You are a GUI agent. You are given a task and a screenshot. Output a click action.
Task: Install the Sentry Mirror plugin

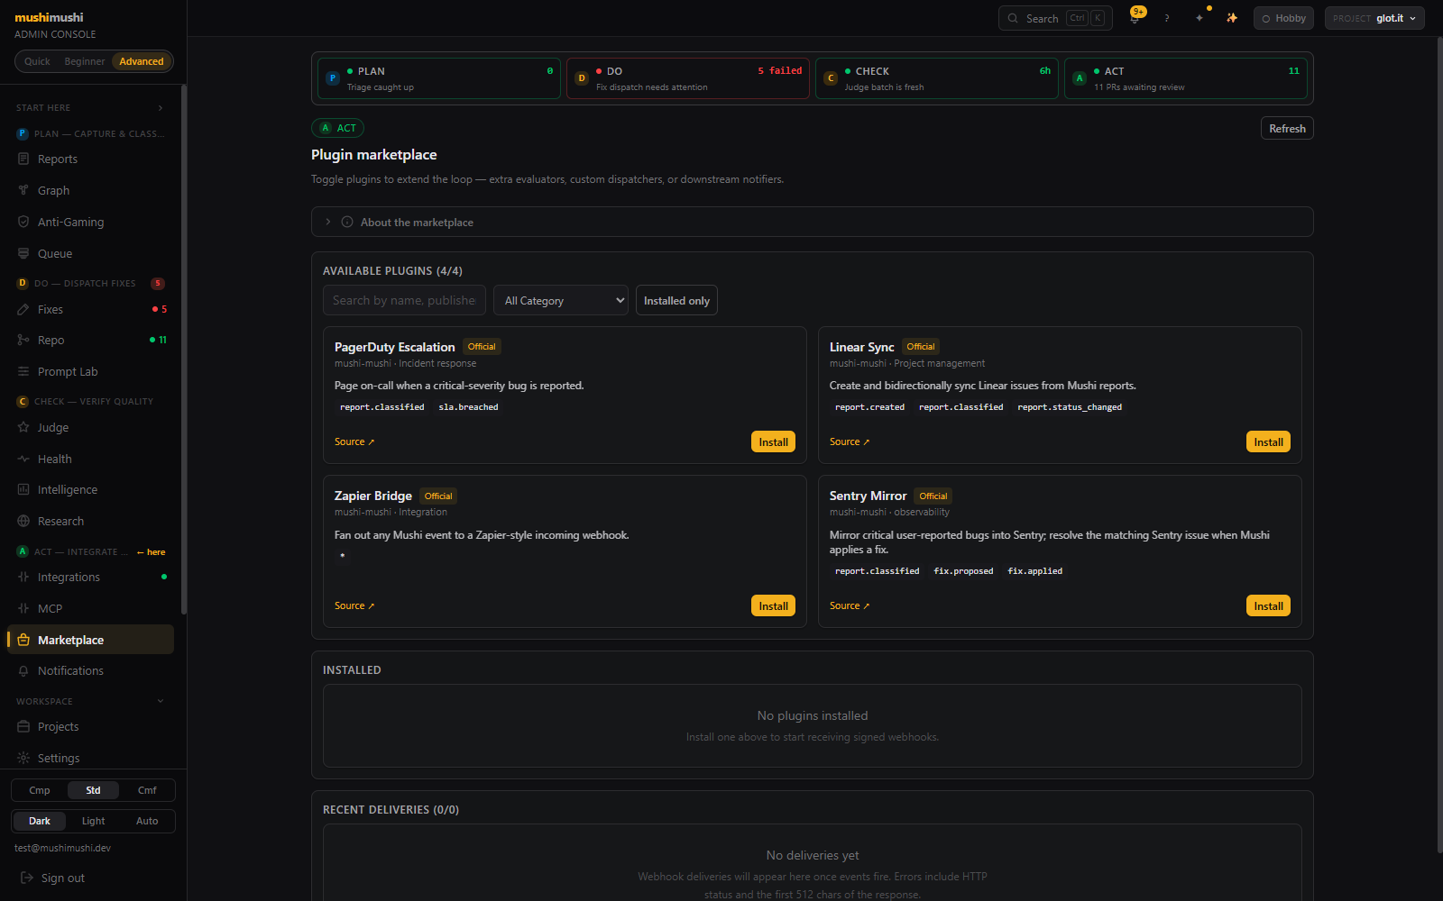point(1268,605)
